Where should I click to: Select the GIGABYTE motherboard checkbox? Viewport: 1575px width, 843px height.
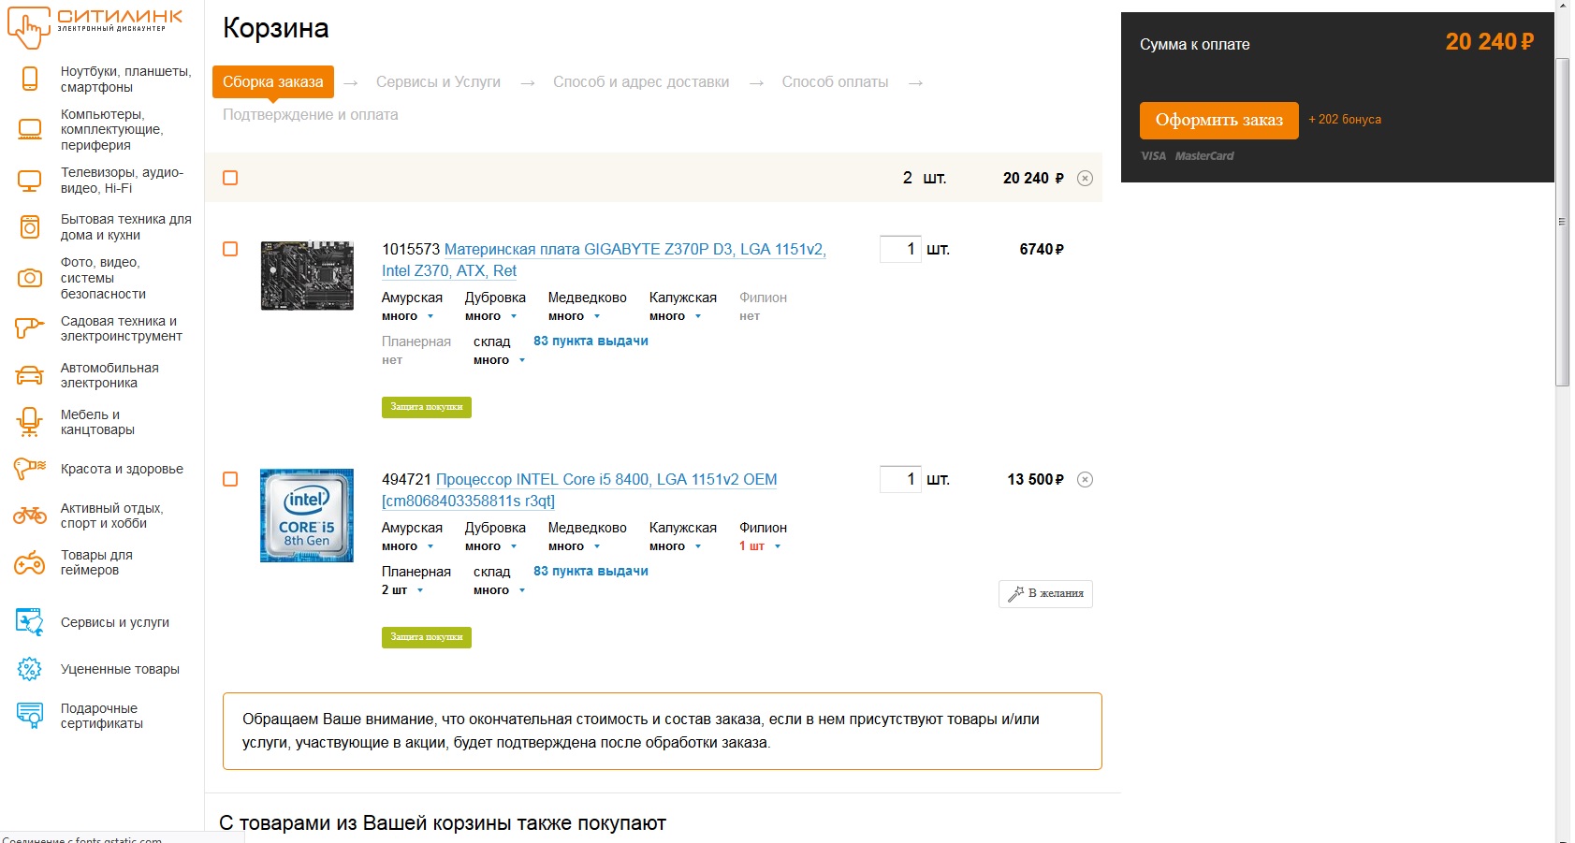pos(230,249)
